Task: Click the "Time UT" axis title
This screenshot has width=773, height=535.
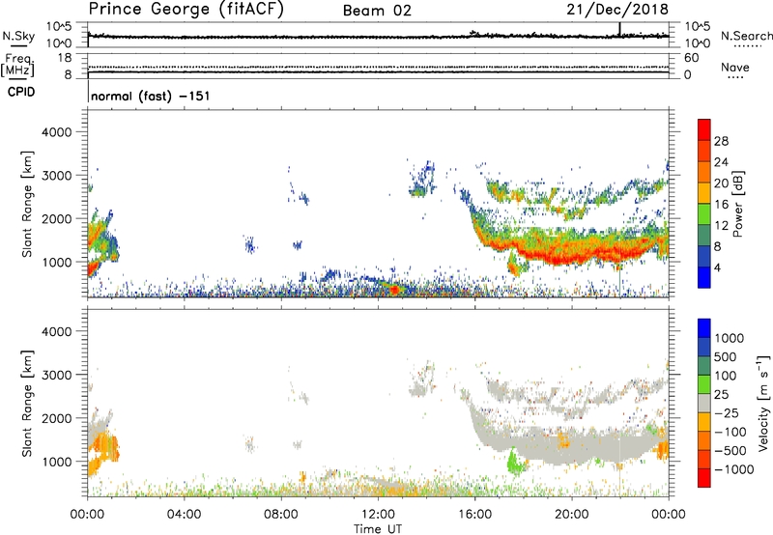Action: [x=378, y=529]
